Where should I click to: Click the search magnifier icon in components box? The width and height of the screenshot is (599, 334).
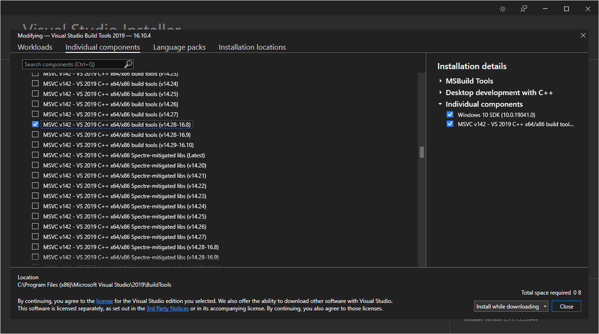[129, 64]
